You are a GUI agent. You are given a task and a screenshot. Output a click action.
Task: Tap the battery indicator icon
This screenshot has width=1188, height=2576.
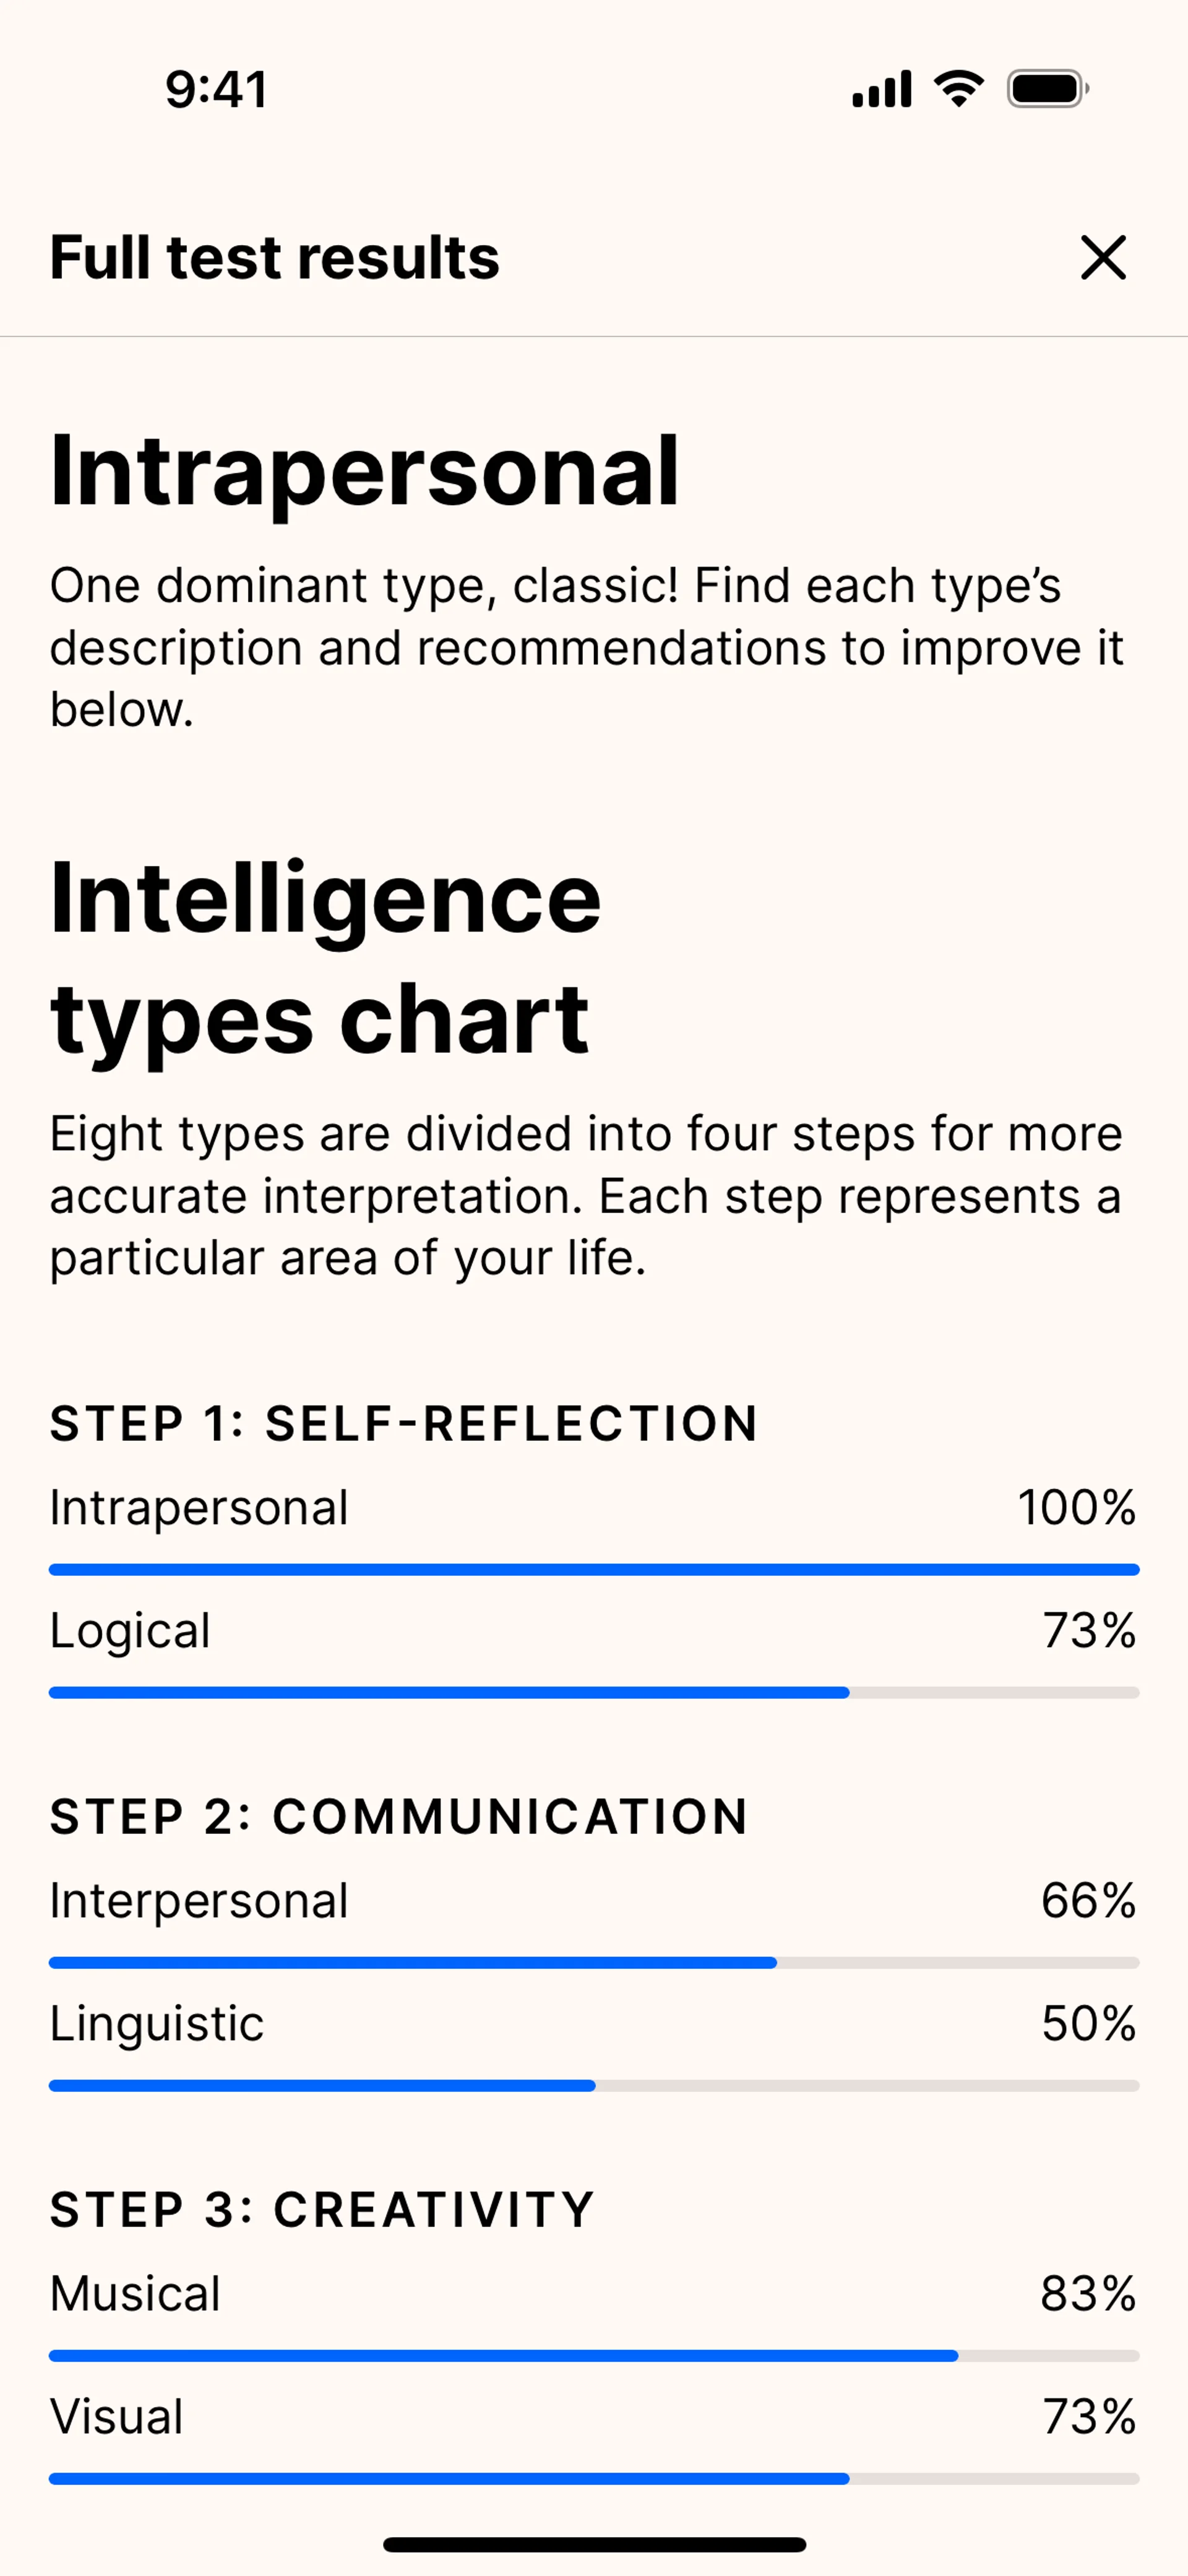[x=1047, y=89]
